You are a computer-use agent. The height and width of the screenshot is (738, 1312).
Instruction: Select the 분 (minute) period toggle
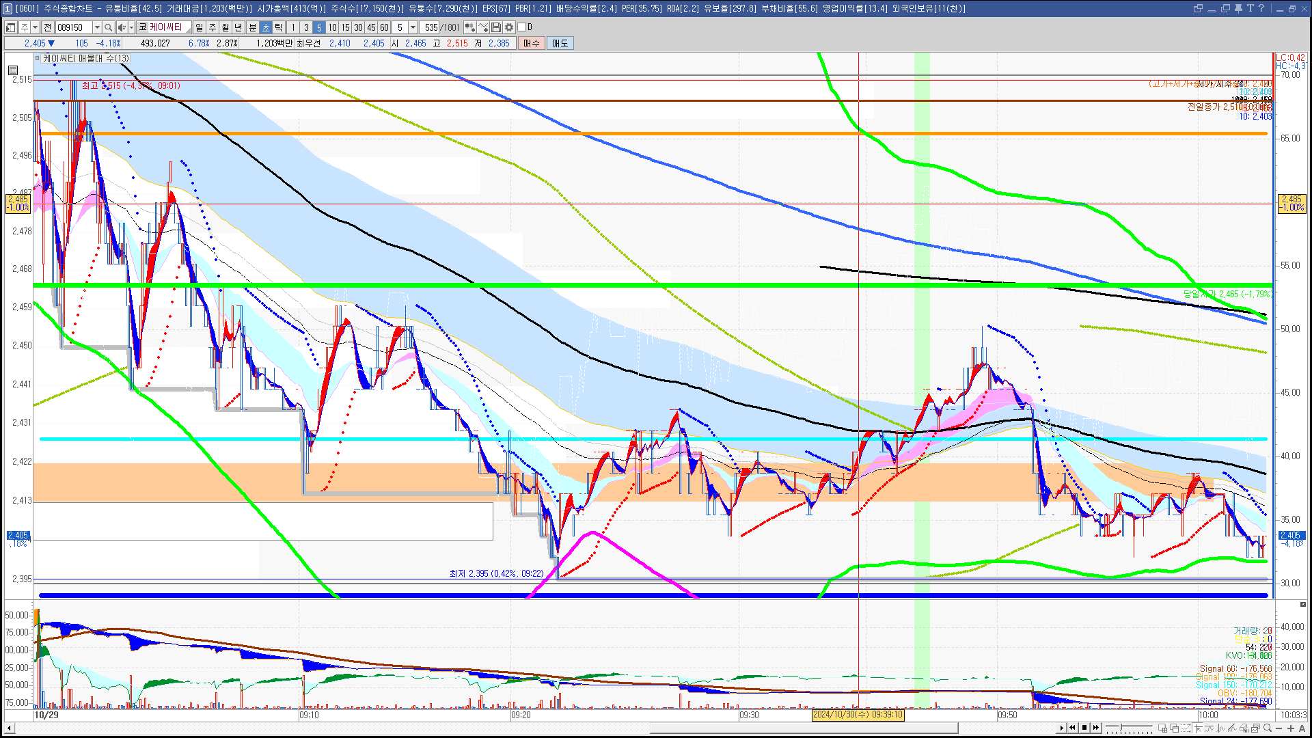(x=252, y=27)
